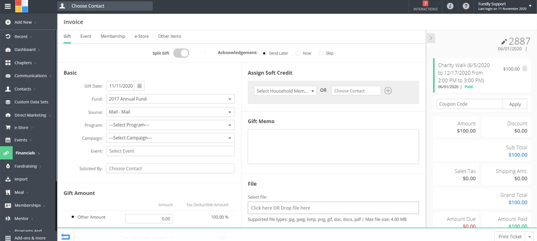537x241 pixels.
Task: Select the Now acknowledgement option
Action: click(x=298, y=53)
